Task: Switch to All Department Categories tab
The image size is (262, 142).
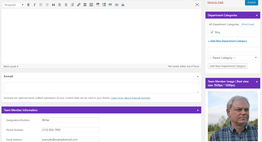Action: [224, 24]
